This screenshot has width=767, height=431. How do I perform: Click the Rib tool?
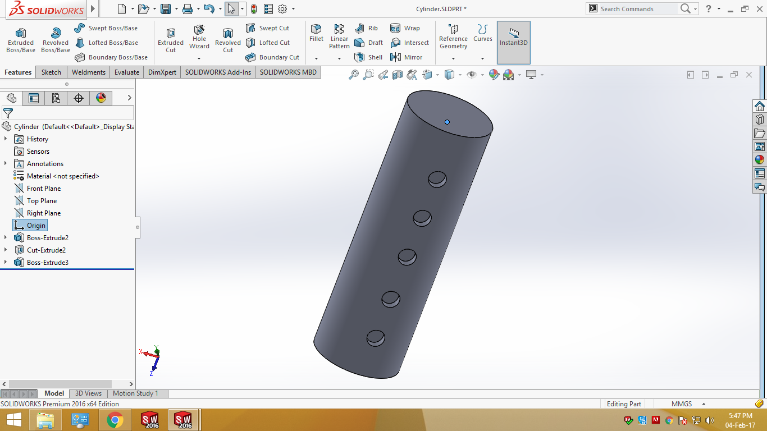[366, 28]
